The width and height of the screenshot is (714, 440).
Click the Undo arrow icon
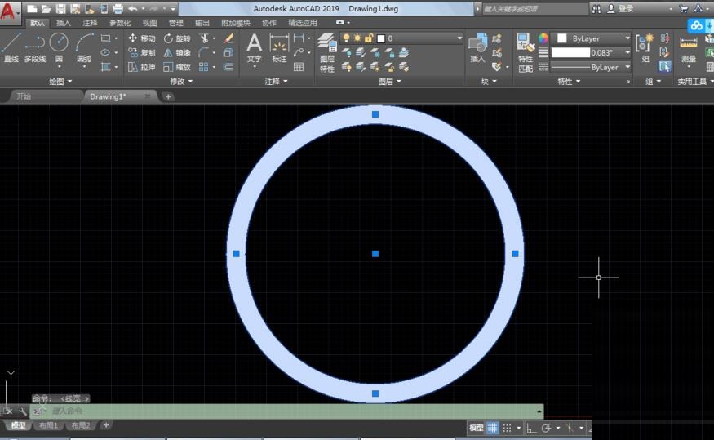pos(132,9)
